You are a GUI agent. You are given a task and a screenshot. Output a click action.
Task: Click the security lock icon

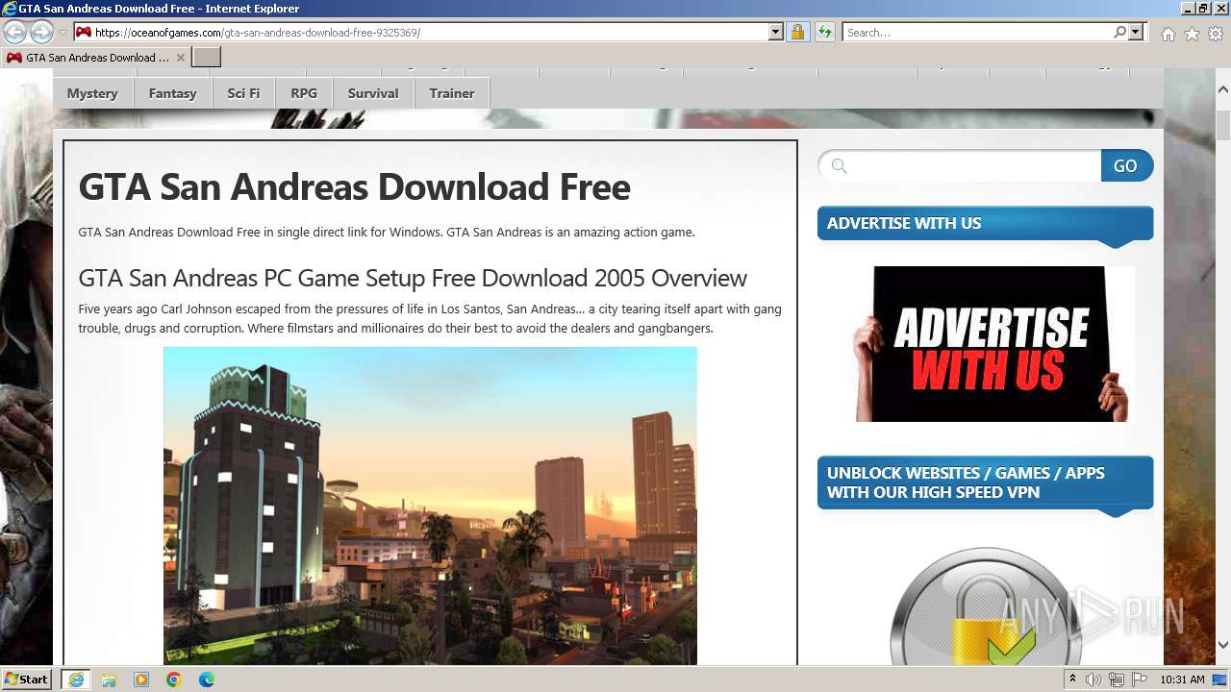click(797, 33)
